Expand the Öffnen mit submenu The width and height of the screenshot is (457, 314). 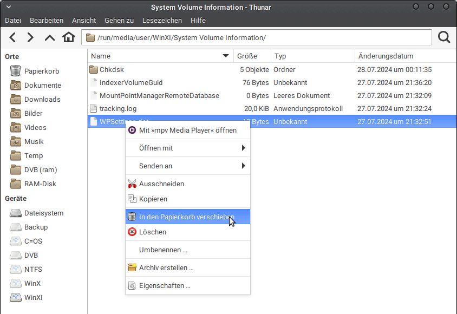click(x=188, y=148)
